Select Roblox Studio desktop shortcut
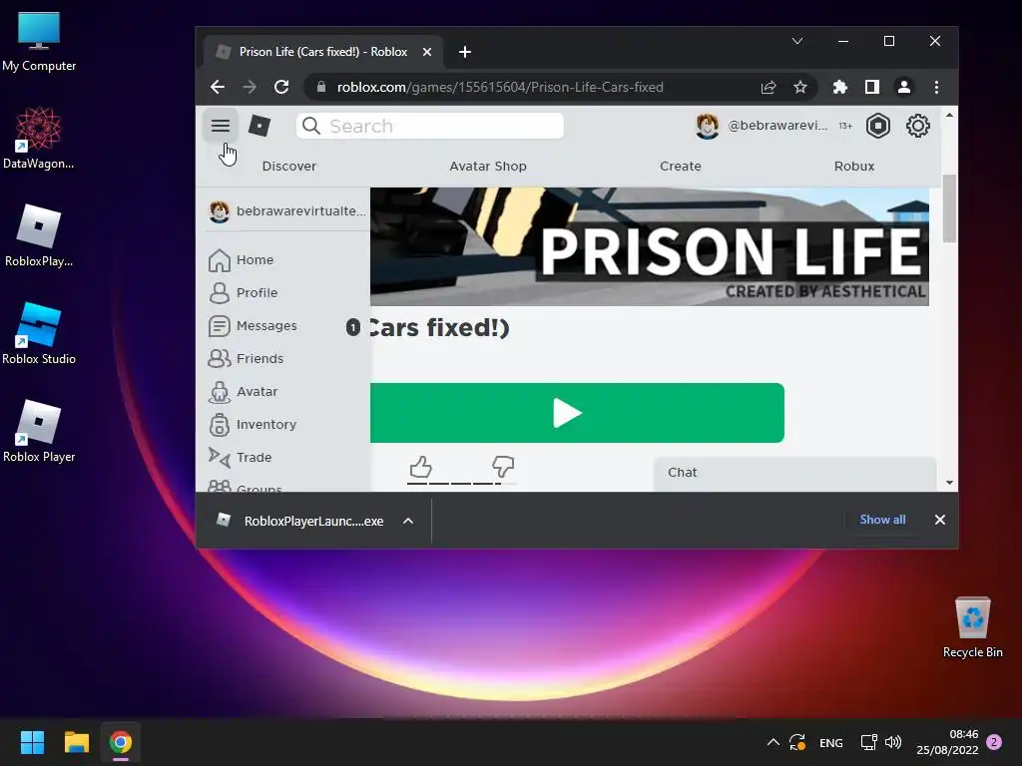 [39, 333]
